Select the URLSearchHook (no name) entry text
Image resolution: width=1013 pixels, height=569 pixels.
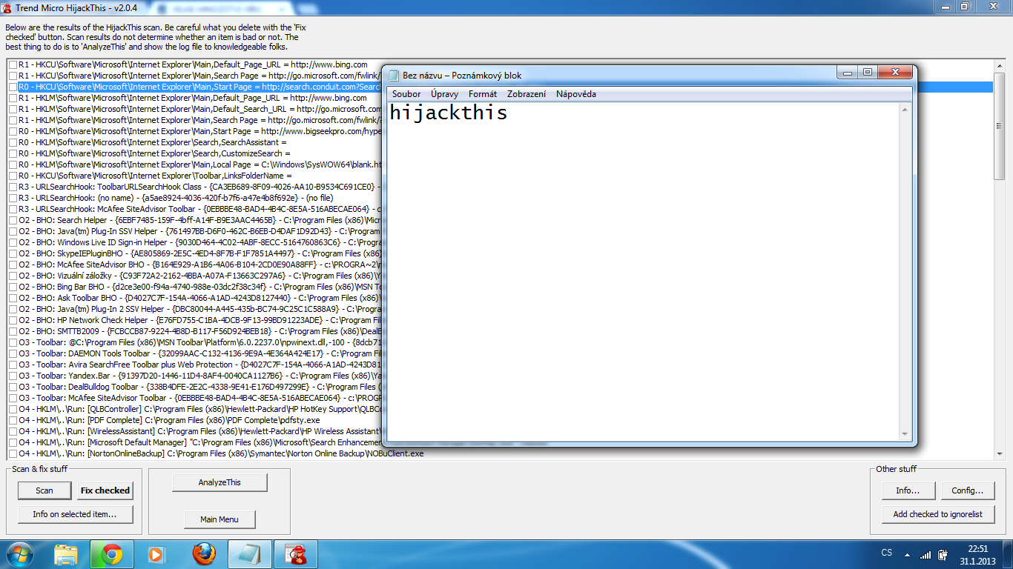click(x=176, y=198)
